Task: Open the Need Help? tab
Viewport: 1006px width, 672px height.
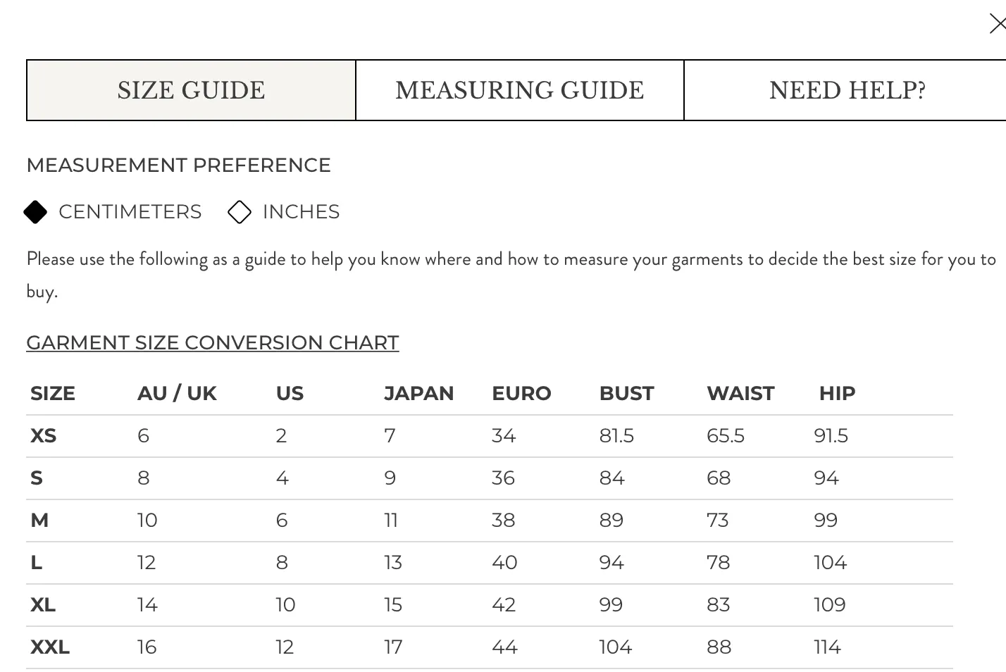Action: point(846,90)
